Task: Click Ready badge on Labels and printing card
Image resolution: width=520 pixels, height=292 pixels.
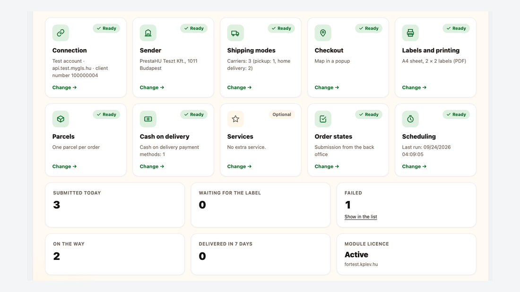Action: 456,28
